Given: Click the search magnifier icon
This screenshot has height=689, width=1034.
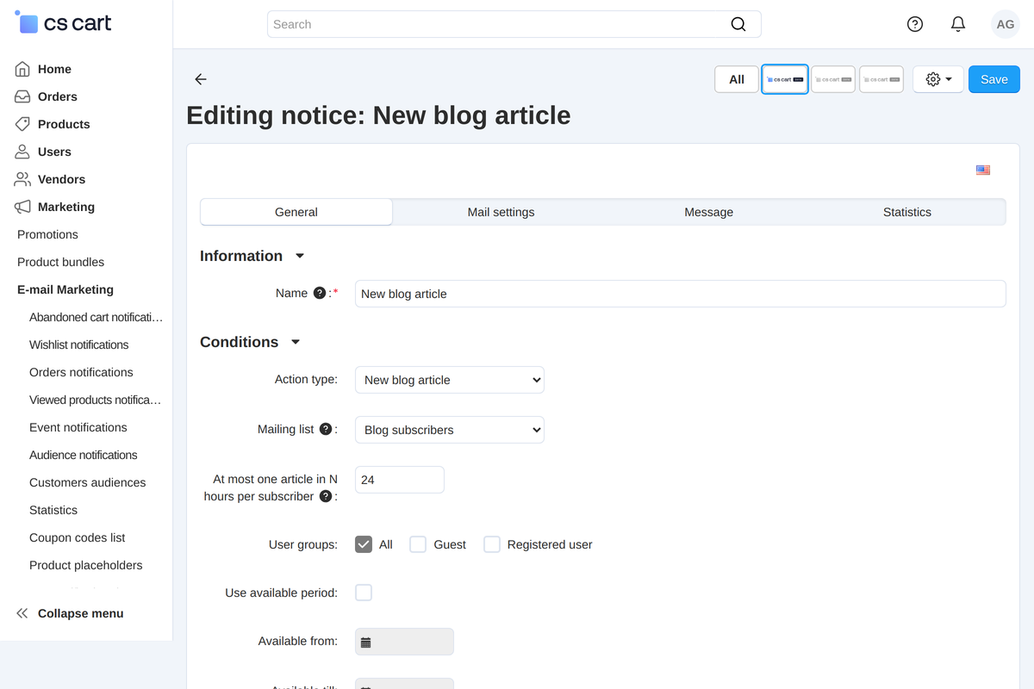Looking at the screenshot, I should (x=738, y=24).
